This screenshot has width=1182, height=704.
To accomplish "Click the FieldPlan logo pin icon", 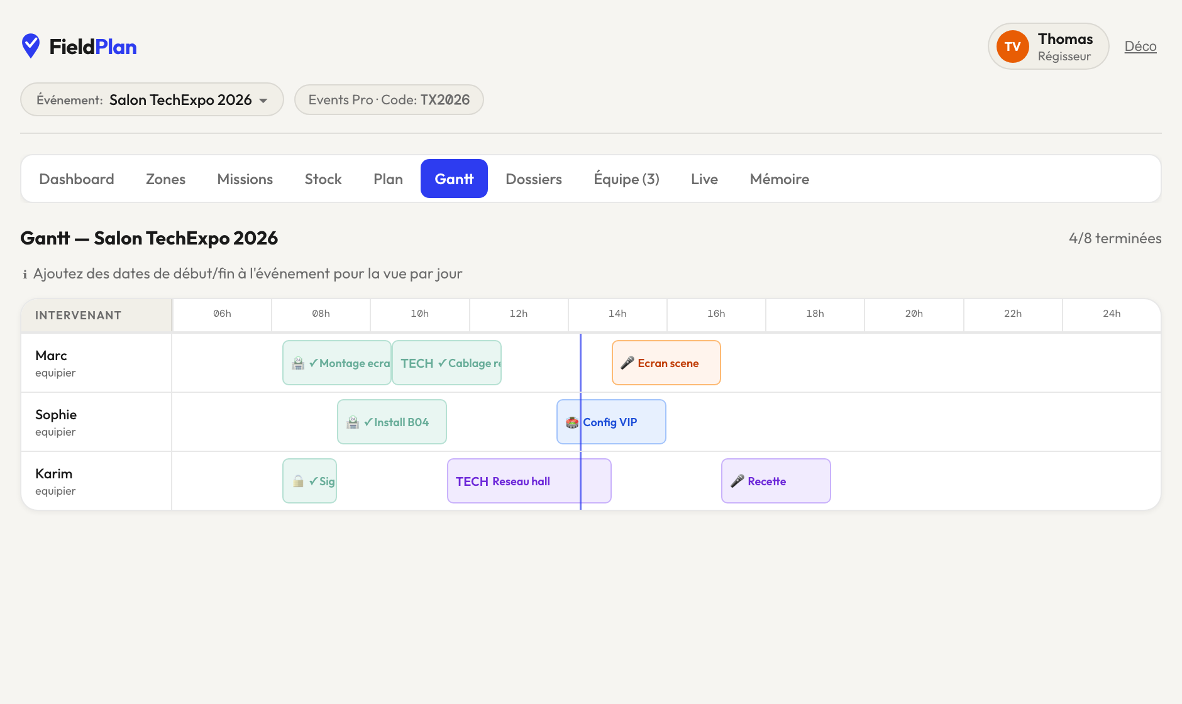I will [31, 46].
